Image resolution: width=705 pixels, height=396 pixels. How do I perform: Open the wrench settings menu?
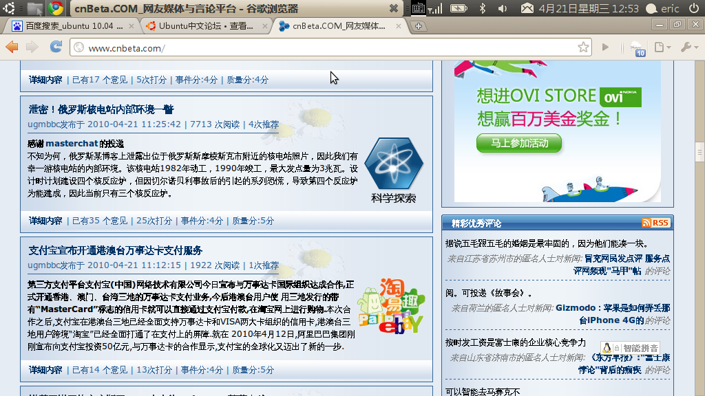(689, 47)
